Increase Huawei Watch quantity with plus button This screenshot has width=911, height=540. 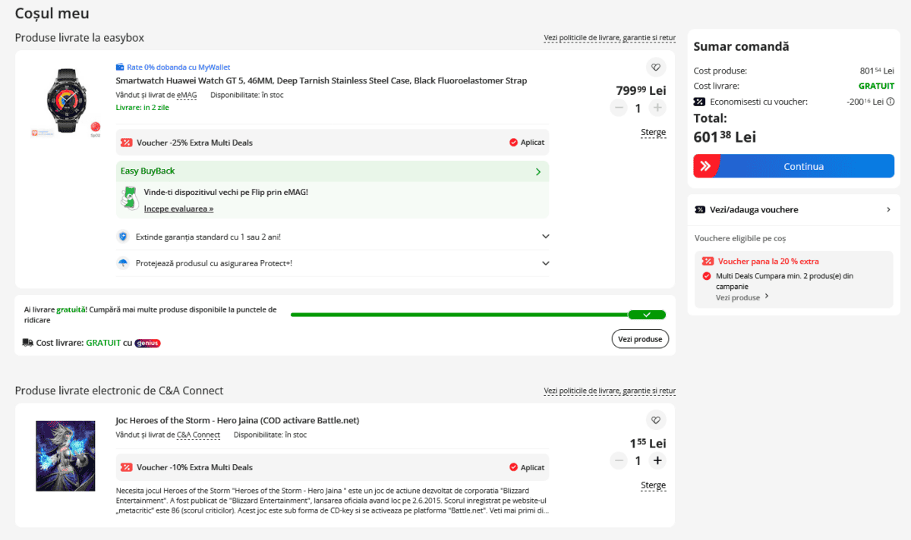[x=657, y=108]
